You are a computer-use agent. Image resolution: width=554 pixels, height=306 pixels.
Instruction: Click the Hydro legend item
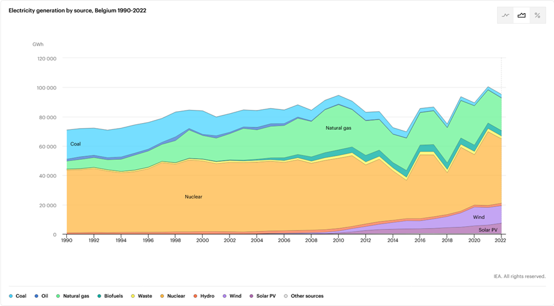(x=204, y=296)
